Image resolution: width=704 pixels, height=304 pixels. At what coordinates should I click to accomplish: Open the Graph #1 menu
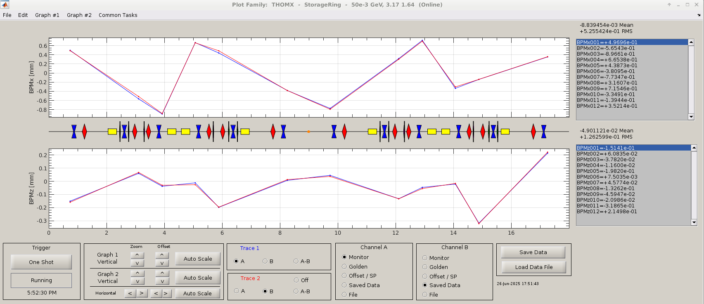pos(47,15)
